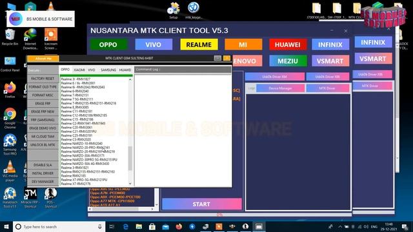413x232 pixels.
Task: Click the ERASE FRP NEW button
Action: click(43, 111)
